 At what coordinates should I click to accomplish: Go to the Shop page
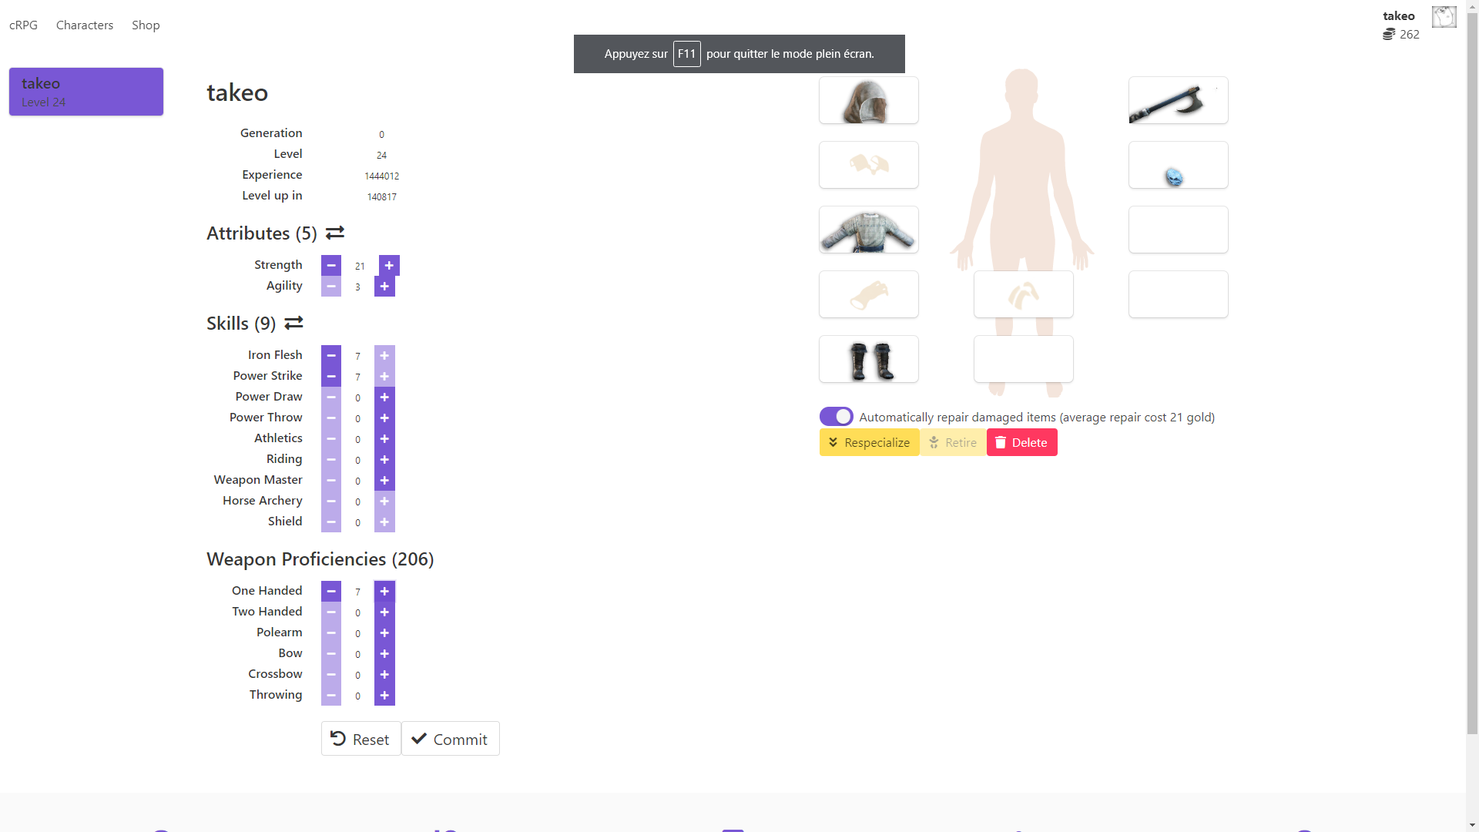click(x=146, y=25)
